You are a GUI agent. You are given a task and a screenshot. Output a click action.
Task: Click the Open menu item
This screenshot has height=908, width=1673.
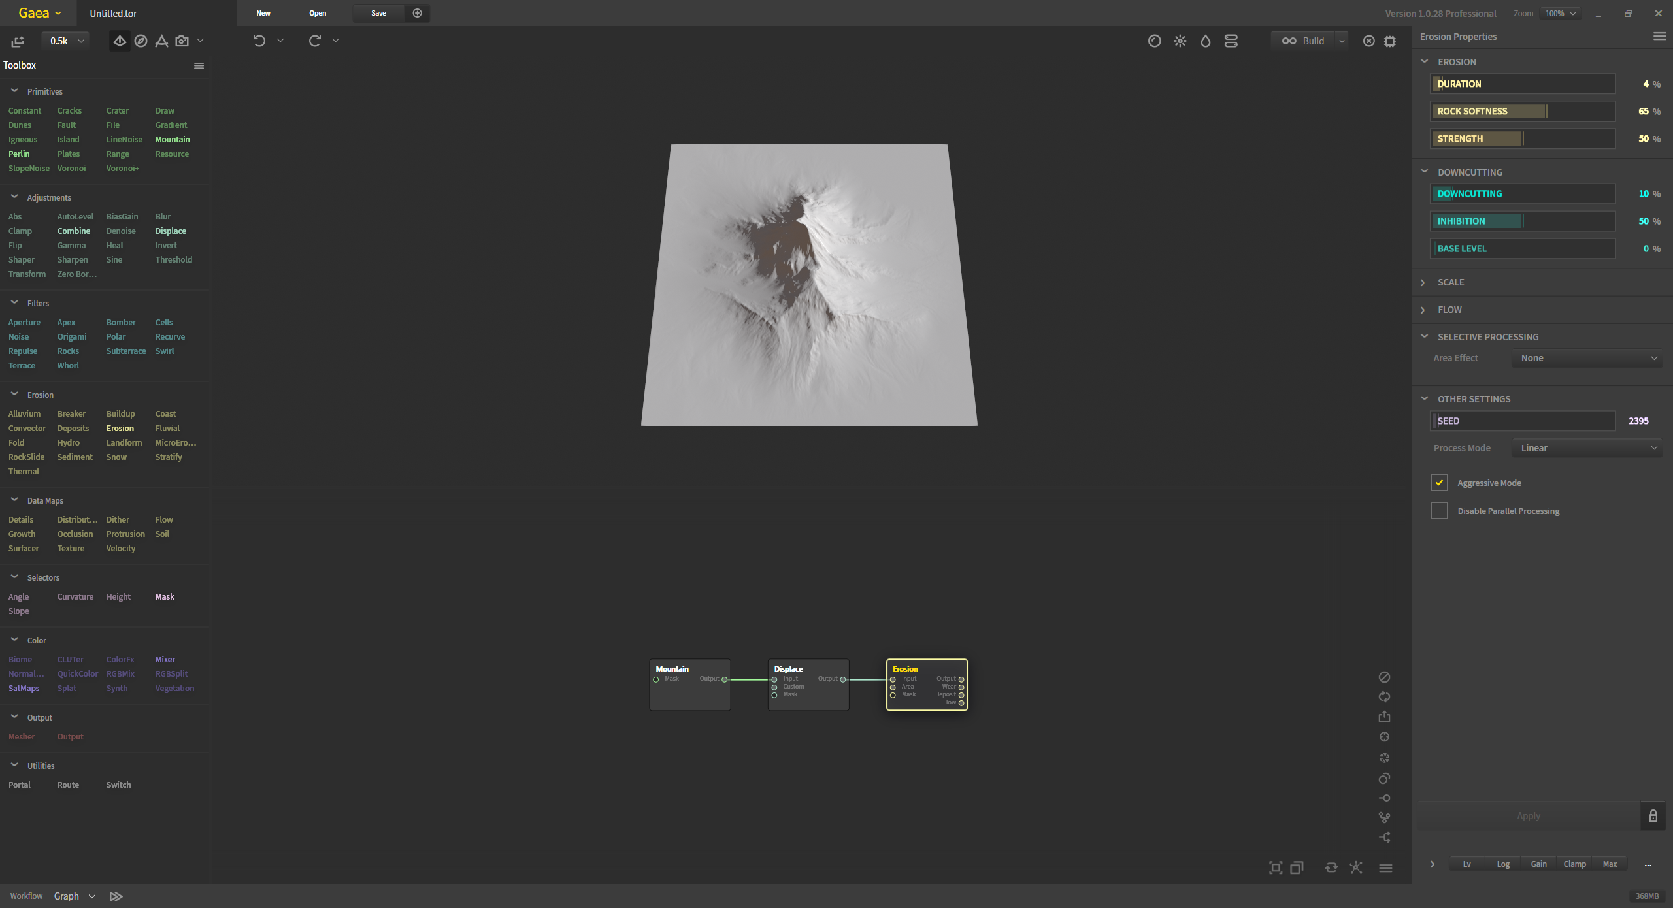click(x=318, y=13)
